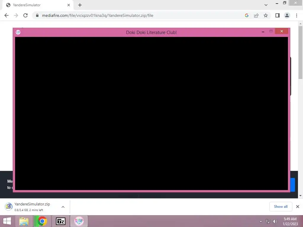This screenshot has height=227, width=303.
Task: Open the network status tray icon
Action: [268, 221]
